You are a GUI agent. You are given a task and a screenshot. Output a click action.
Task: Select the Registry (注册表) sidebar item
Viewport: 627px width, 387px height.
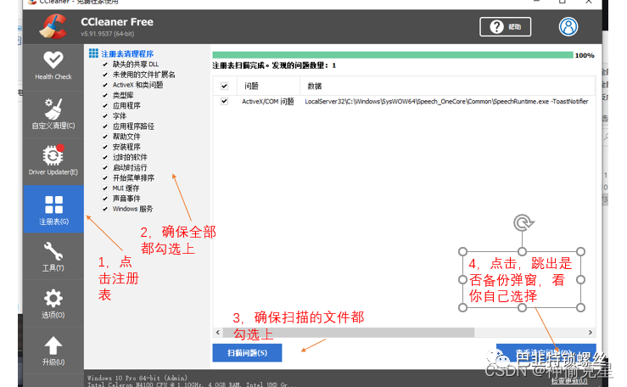[x=53, y=209]
